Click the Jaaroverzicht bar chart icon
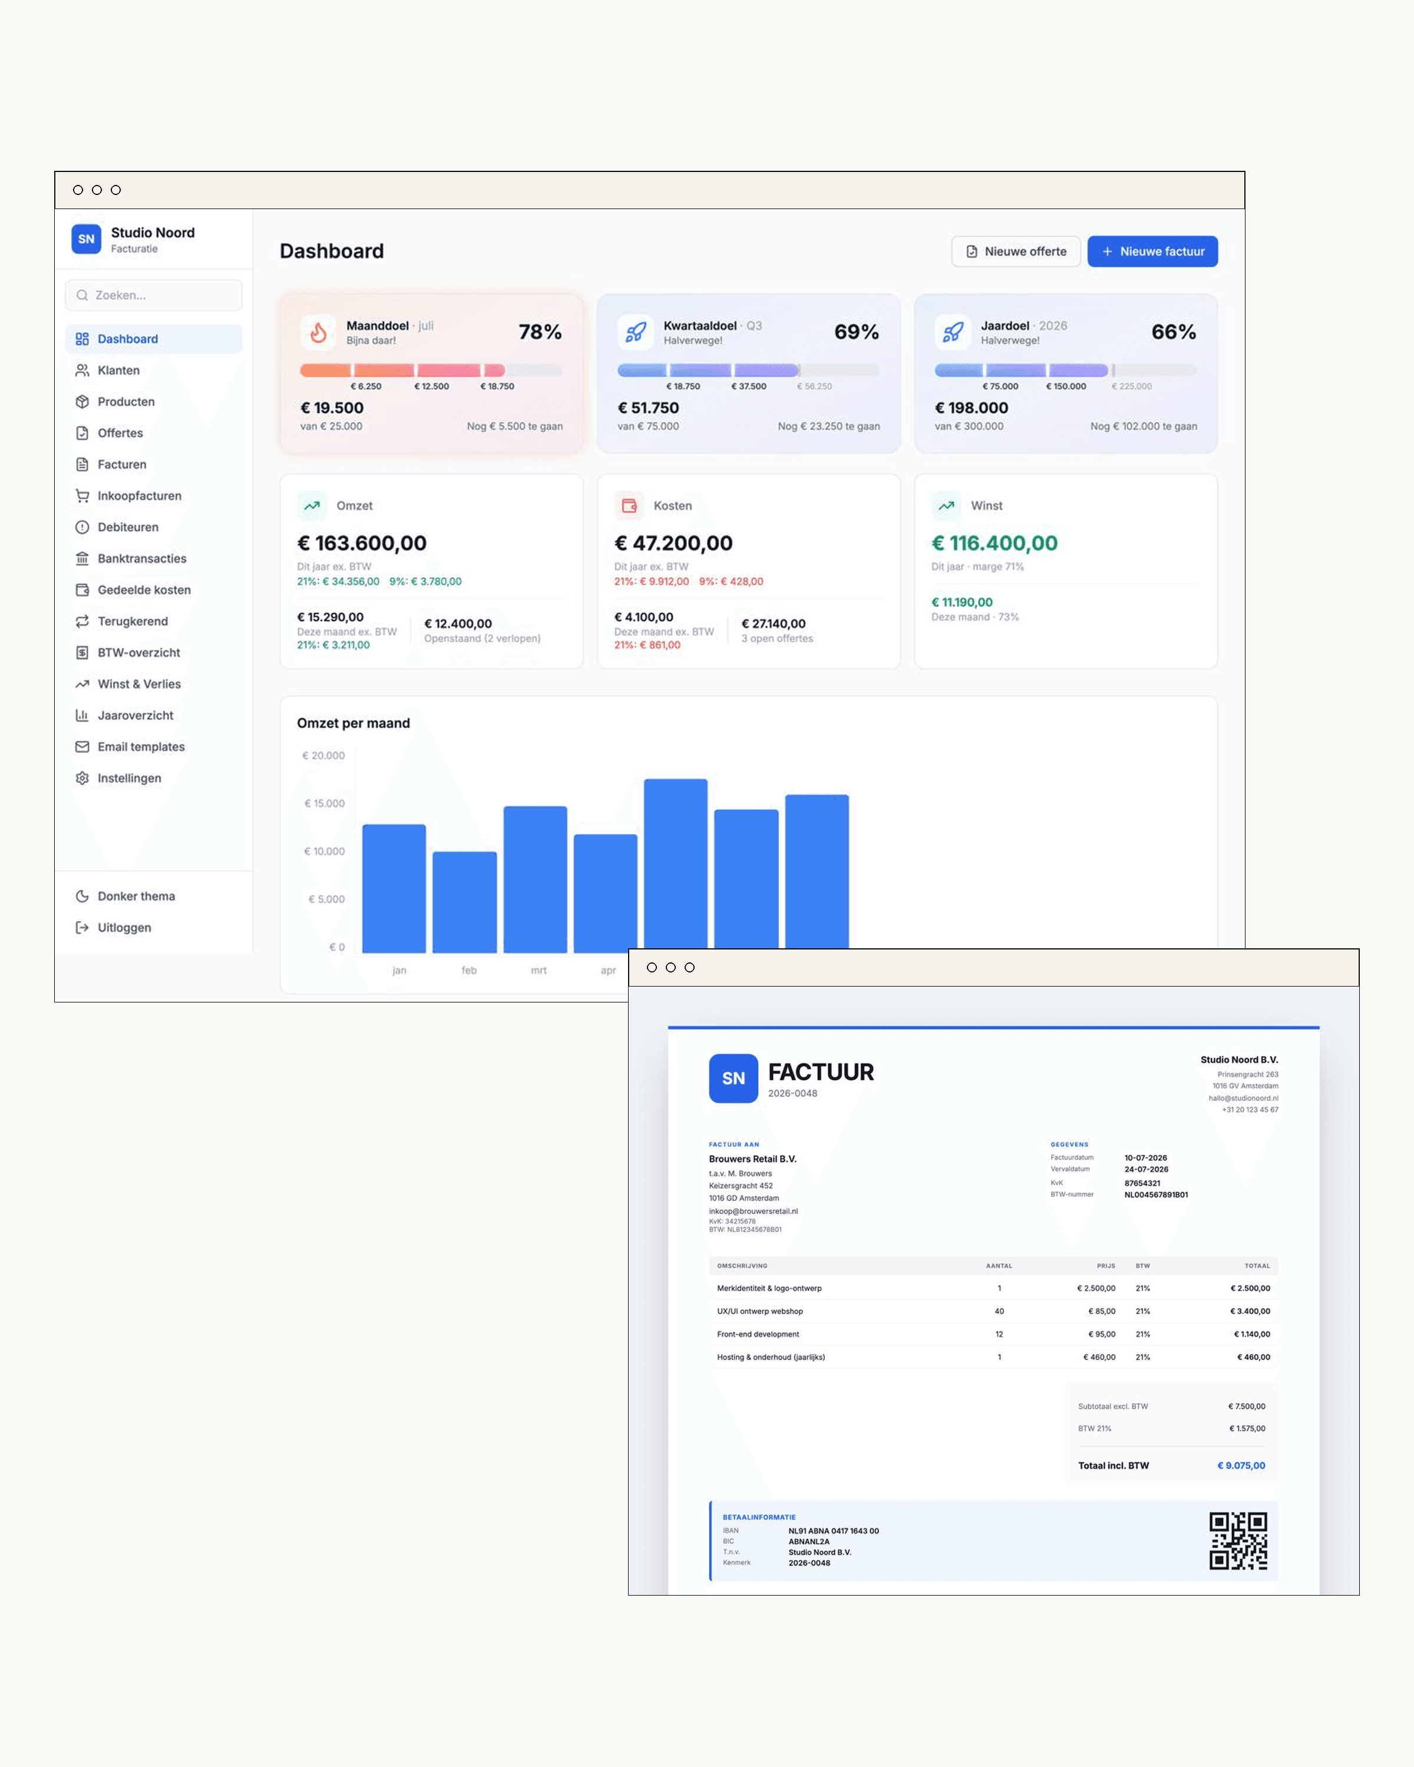The width and height of the screenshot is (1414, 1767). pos(82,716)
